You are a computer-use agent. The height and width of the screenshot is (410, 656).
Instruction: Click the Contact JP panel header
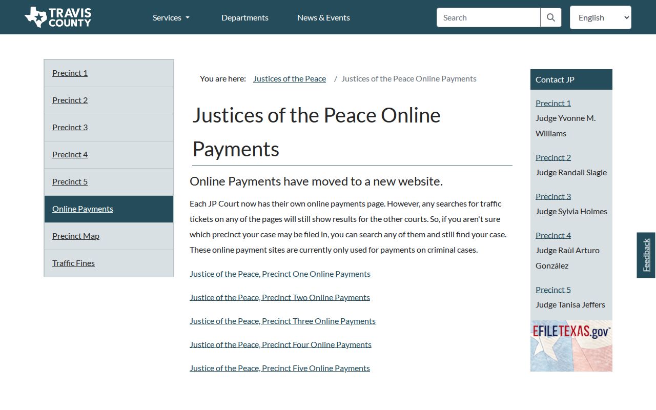tap(571, 79)
